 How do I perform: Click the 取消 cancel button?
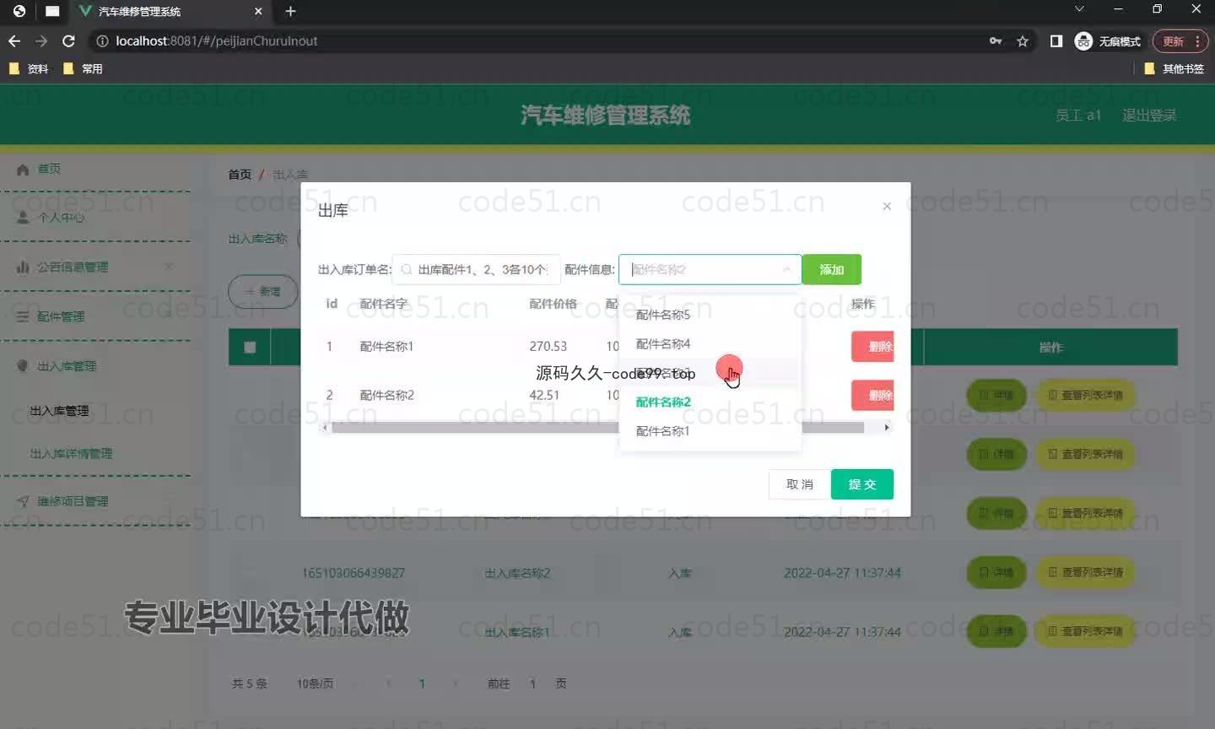[799, 484]
